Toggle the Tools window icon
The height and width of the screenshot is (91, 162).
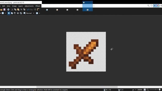pyautogui.click(x=148, y=6)
